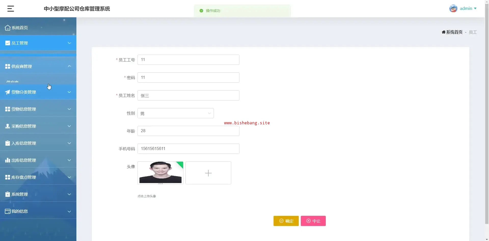Click the pink 中止 cancel button
This screenshot has height=241, width=489.
[x=313, y=221]
